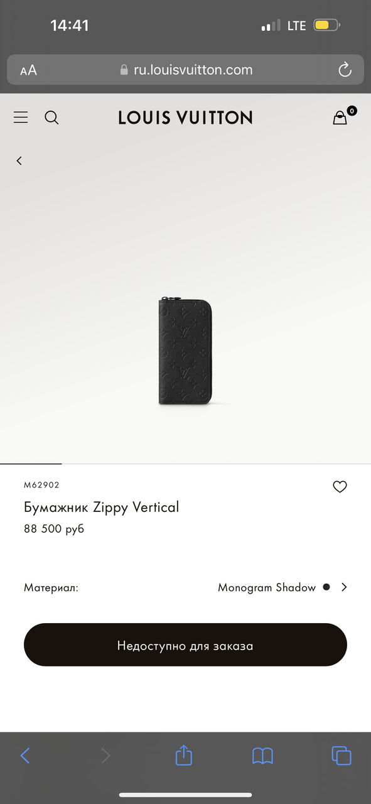The height and width of the screenshot is (804, 371).
Task: Tap the Safari share icon
Action: (x=183, y=754)
